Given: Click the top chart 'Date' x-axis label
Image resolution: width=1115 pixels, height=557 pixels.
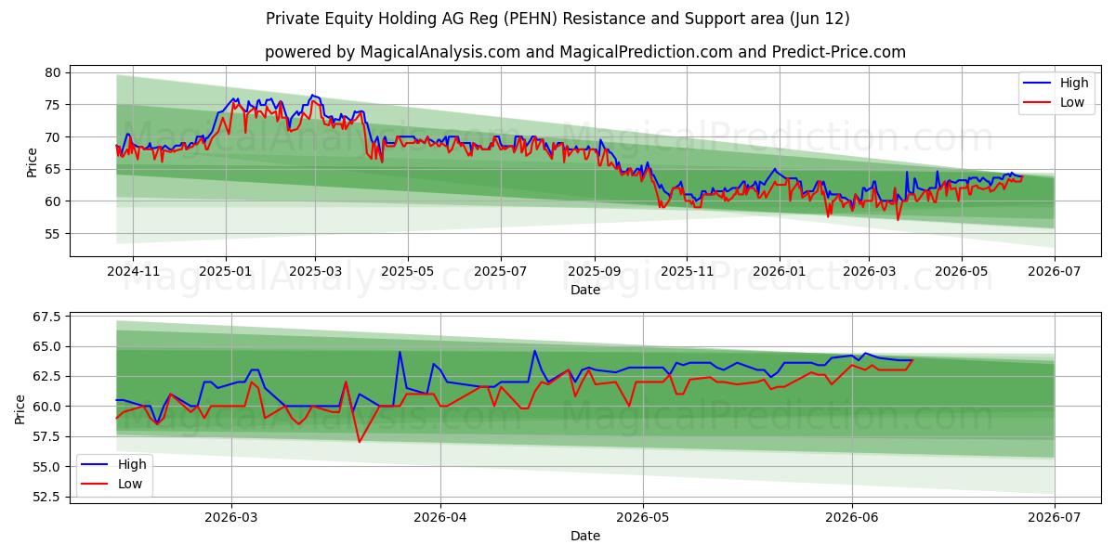Looking at the screenshot, I should pyautogui.click(x=585, y=290).
